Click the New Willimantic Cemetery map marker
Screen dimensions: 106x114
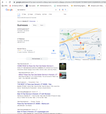(68, 34)
